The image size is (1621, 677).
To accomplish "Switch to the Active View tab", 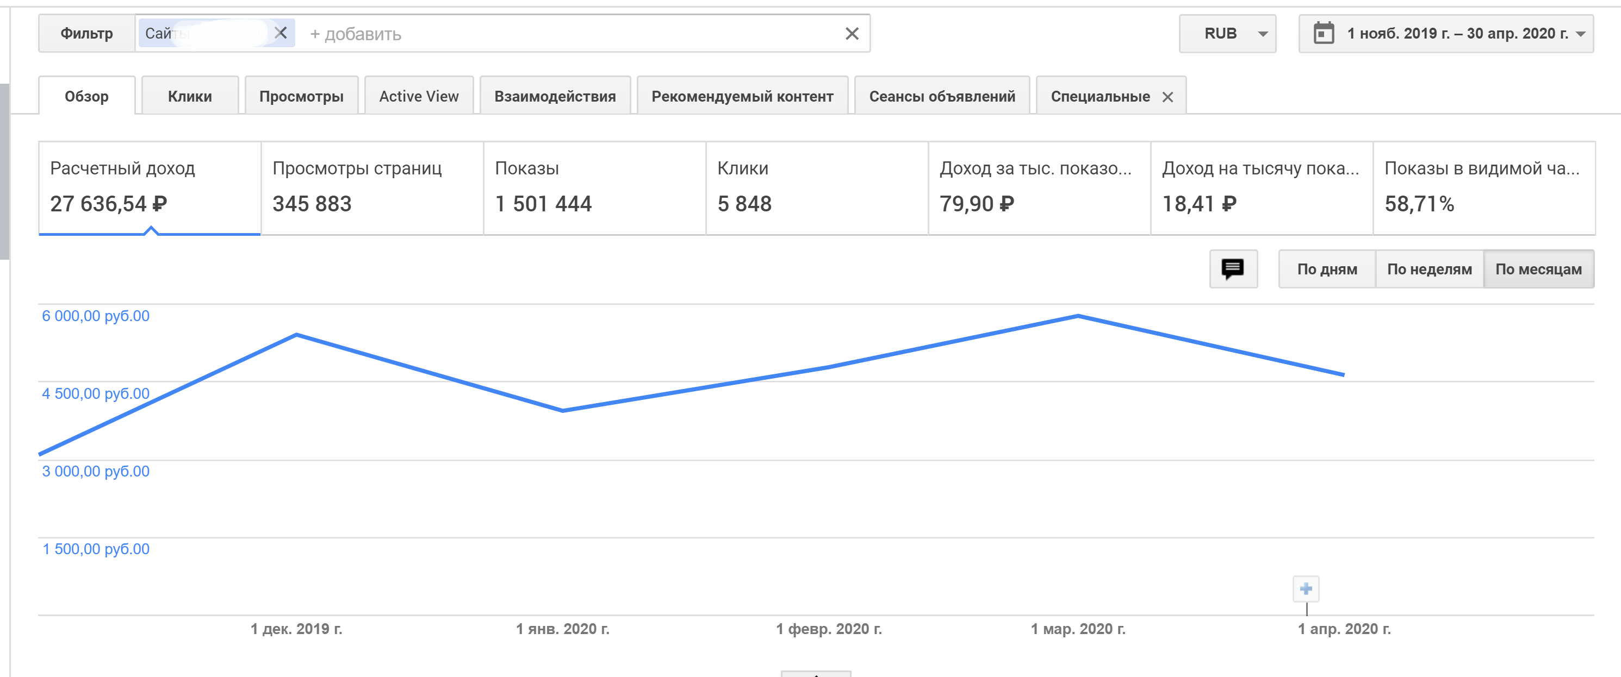I will pyautogui.click(x=419, y=97).
